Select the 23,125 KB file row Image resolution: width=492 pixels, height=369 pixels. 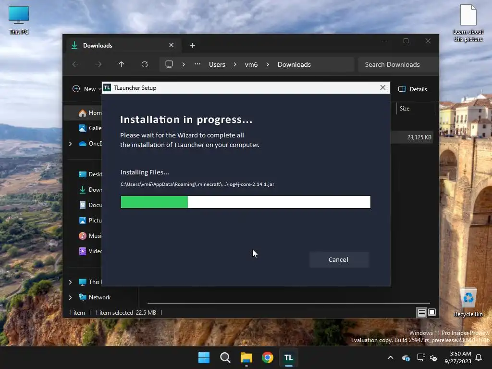point(412,137)
